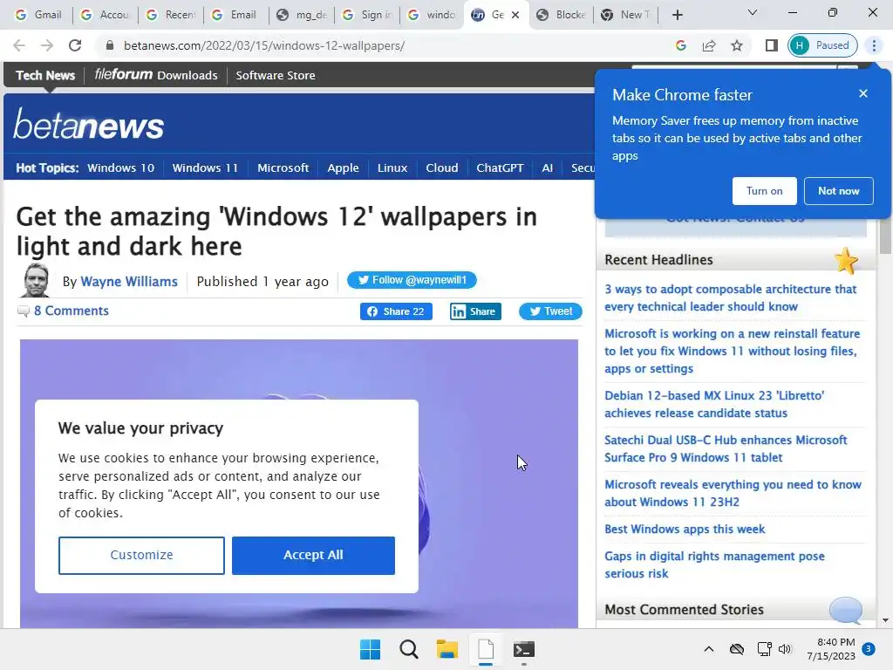Reload the betanews page

[x=75, y=45]
